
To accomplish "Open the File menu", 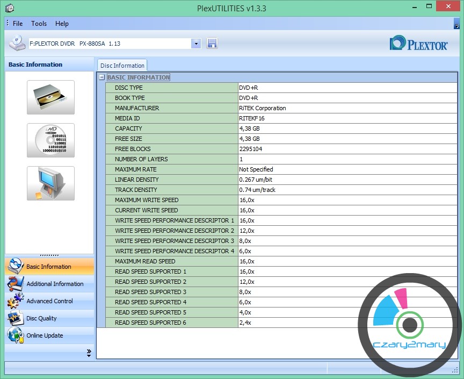I will click(18, 24).
